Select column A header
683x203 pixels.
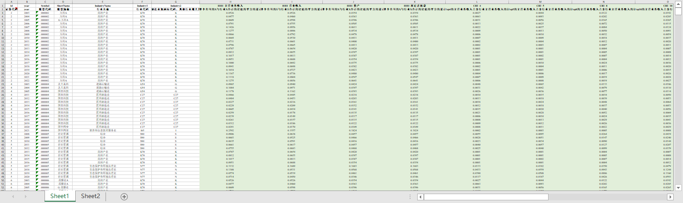click(11, 2)
